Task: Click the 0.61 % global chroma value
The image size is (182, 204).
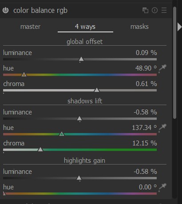Action: pos(146,84)
